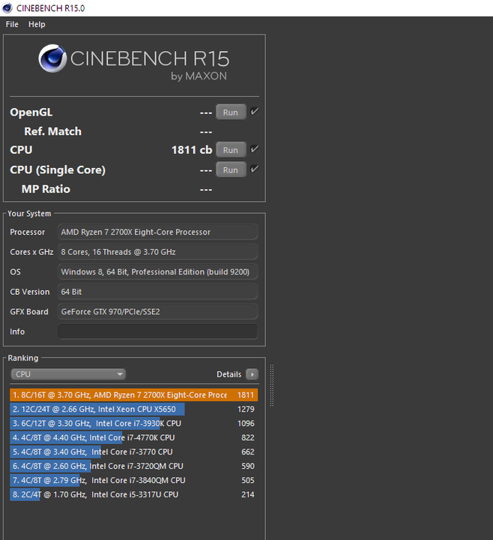
Task: Click the Ref. Match label
Action: coord(52,131)
